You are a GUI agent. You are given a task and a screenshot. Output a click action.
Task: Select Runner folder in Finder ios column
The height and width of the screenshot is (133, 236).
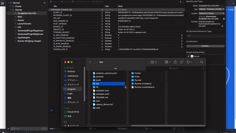point(138,80)
